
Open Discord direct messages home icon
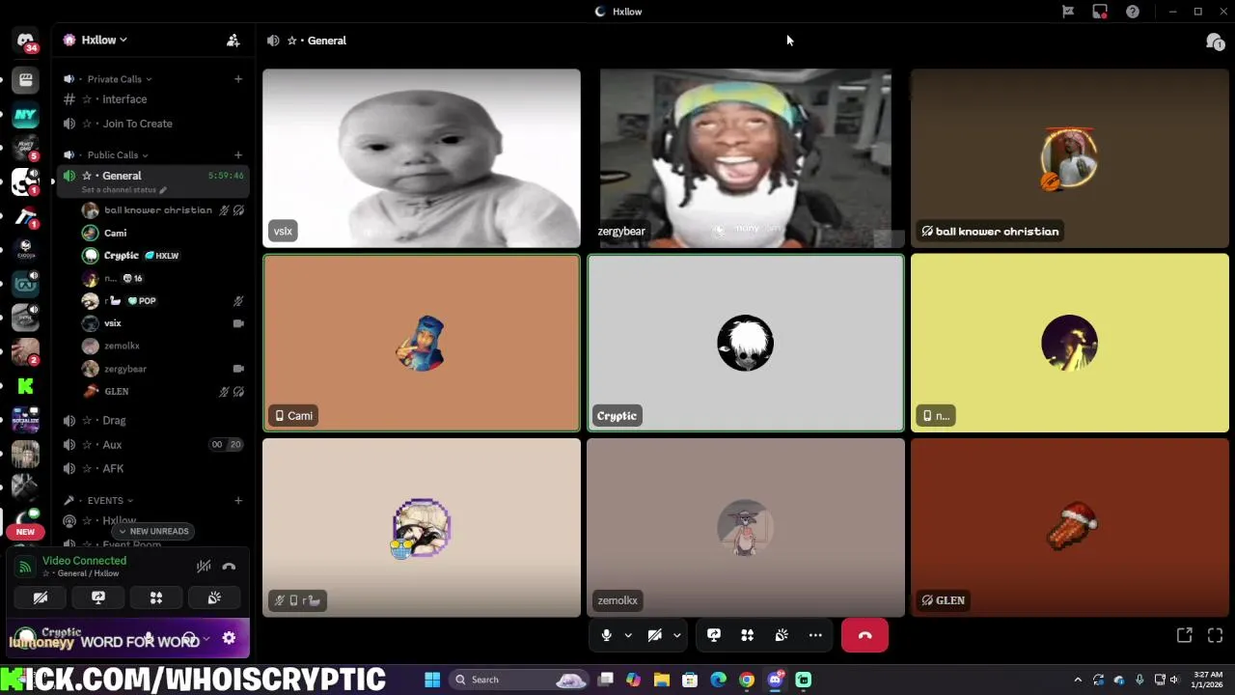pos(25,41)
